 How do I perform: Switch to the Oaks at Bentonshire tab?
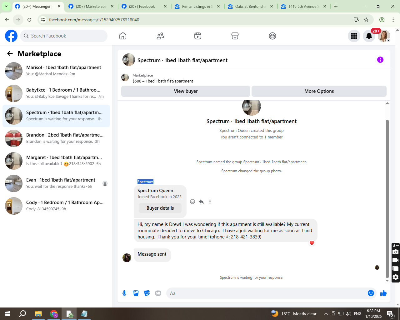(251, 6)
